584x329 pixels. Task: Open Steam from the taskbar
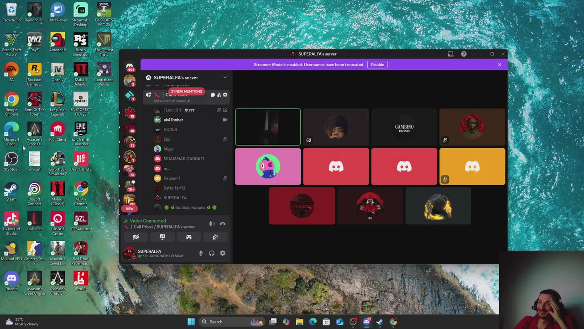(x=380, y=322)
